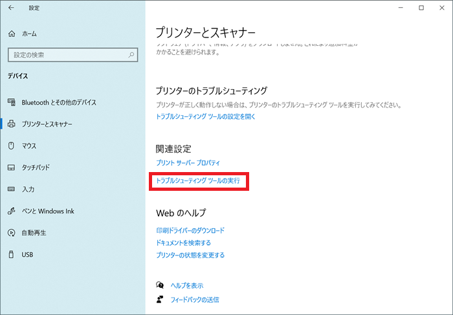
Task: Open プリンターの状態を変更する help link
Action: [190, 255]
